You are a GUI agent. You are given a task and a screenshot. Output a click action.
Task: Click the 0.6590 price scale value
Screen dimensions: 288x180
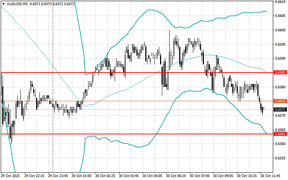280,59
